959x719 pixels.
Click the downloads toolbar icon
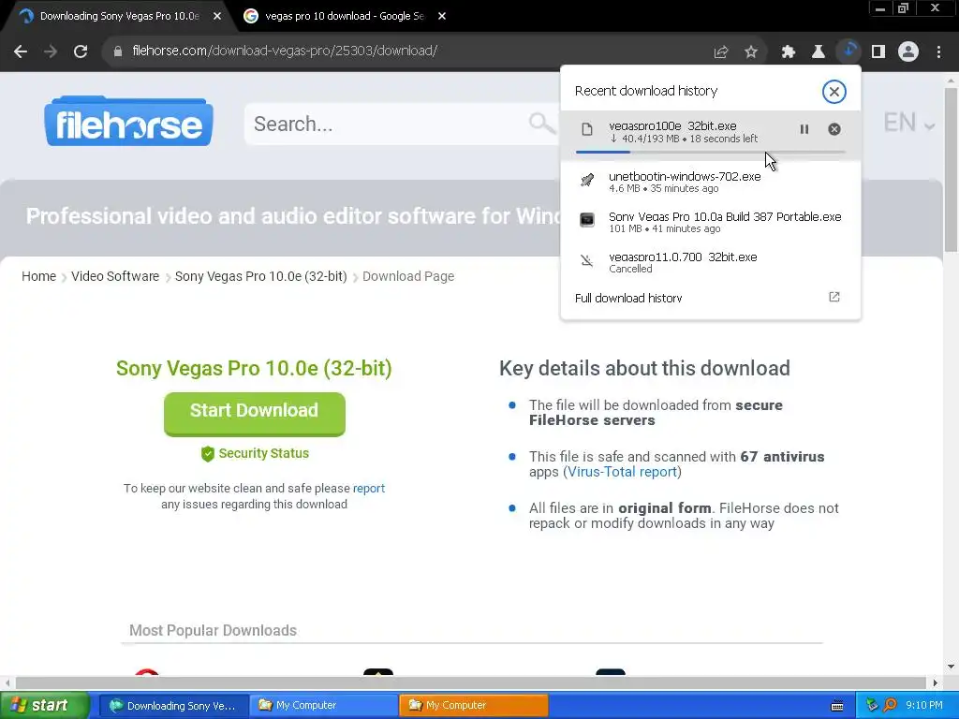click(x=848, y=51)
